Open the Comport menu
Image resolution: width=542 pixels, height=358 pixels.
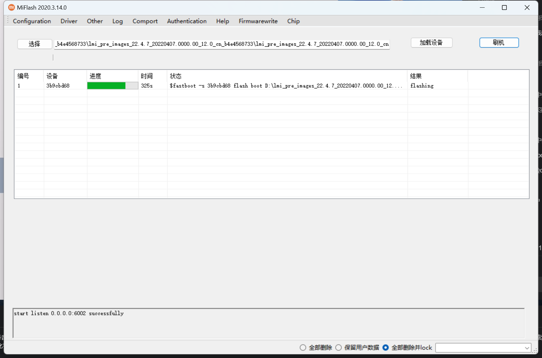click(145, 21)
